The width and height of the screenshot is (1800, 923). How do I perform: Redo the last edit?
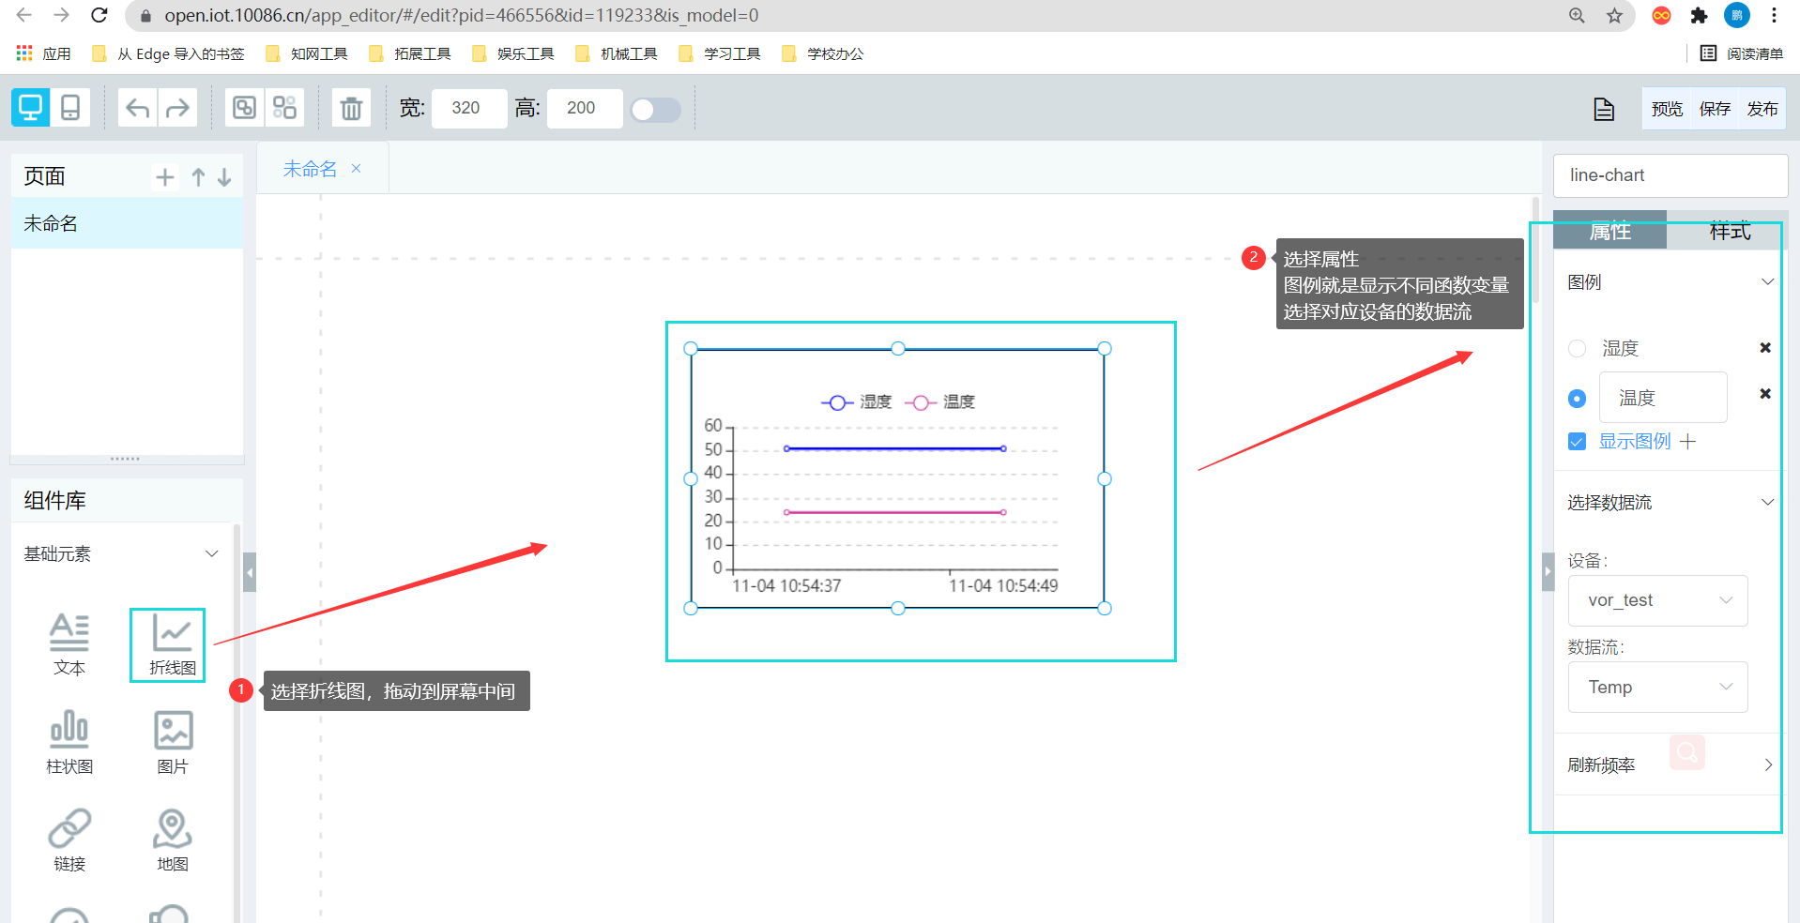[177, 108]
